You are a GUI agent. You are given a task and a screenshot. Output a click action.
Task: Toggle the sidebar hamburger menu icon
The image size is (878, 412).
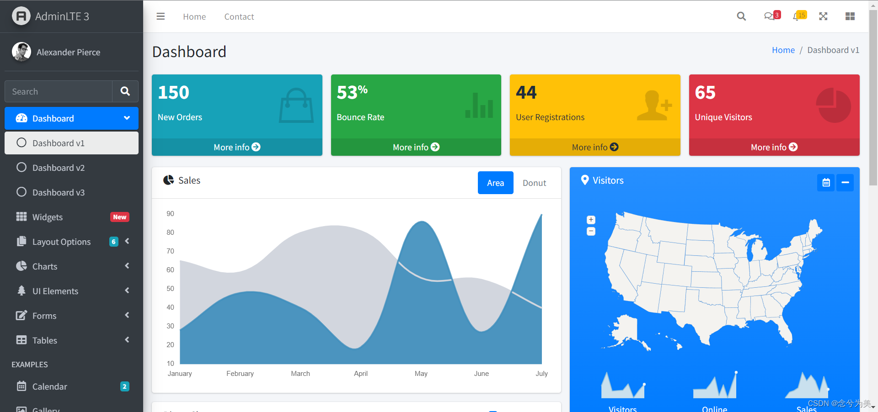coord(161,16)
